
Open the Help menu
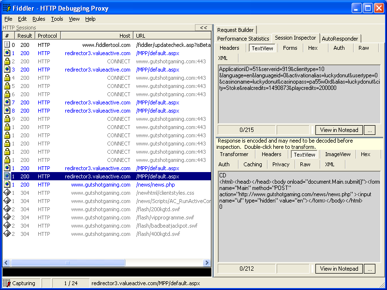click(90, 19)
